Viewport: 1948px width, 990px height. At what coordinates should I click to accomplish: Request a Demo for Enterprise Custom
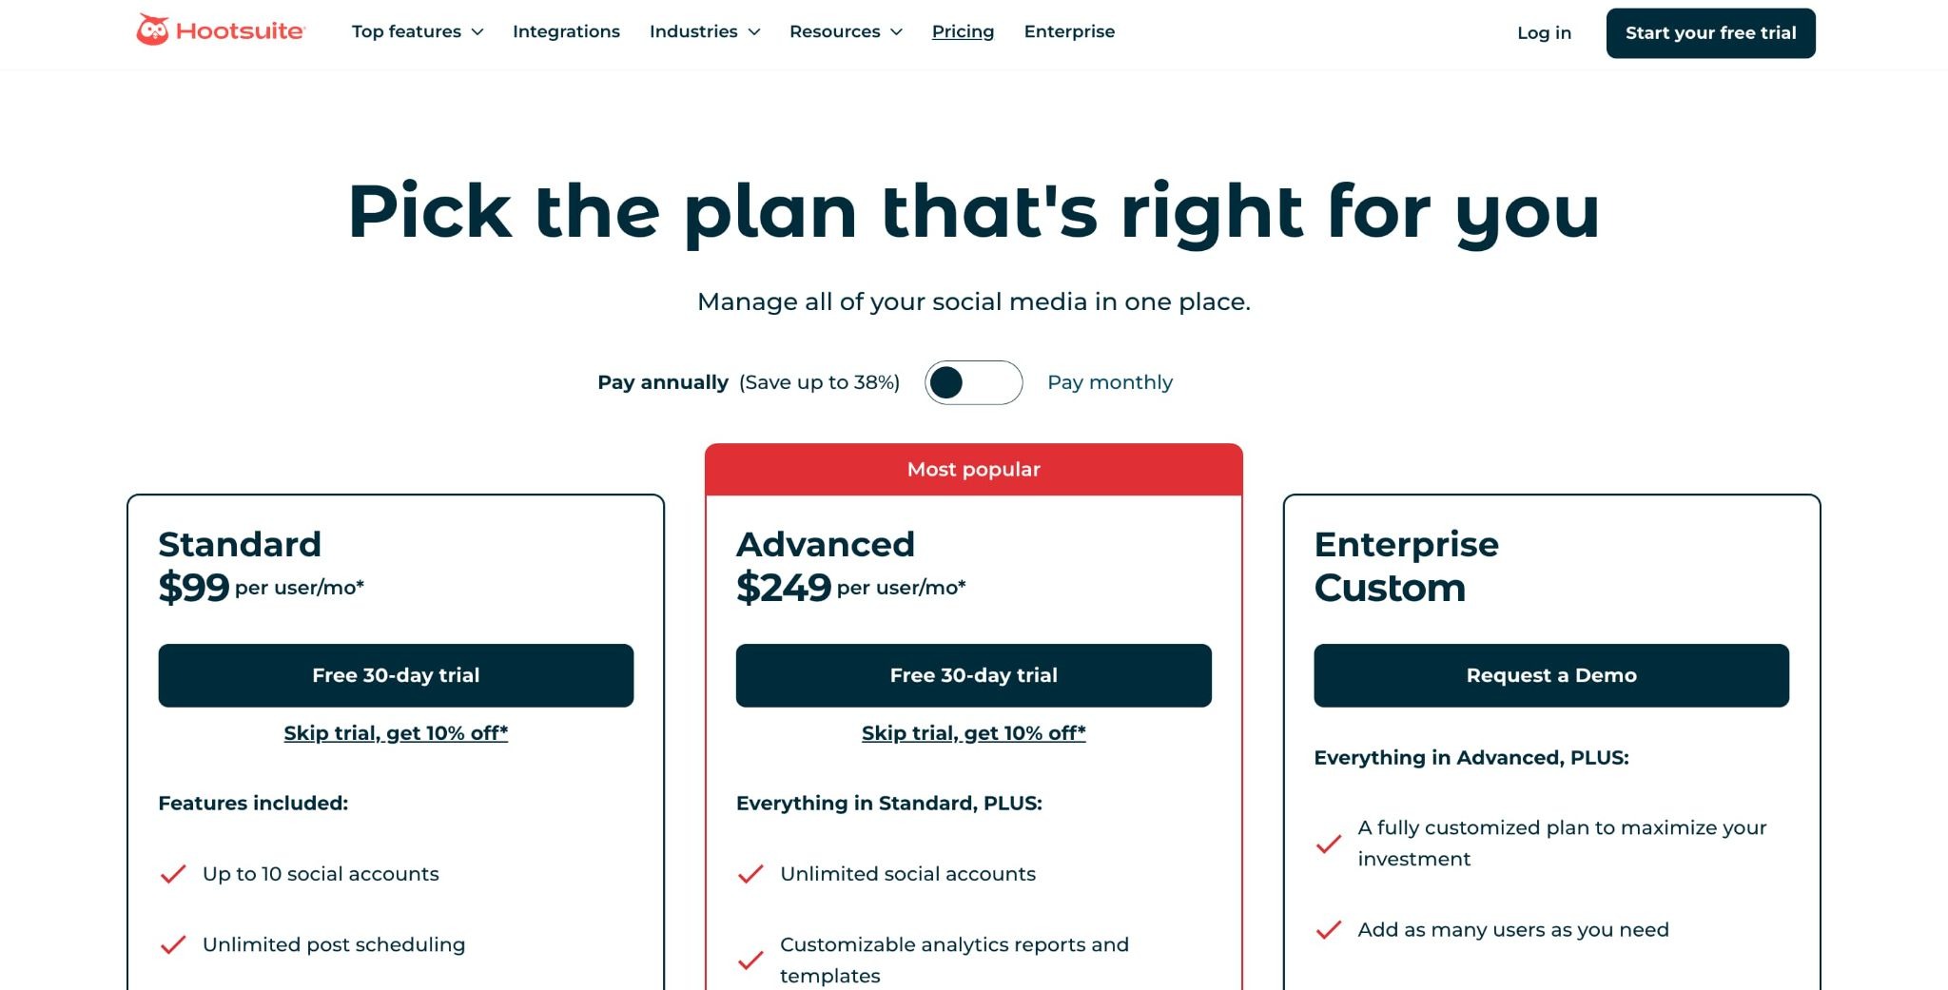[x=1550, y=675]
